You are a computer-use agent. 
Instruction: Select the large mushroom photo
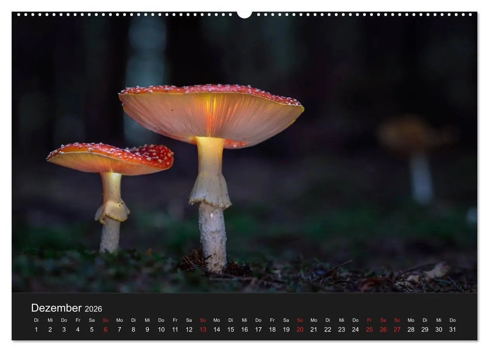[244, 152]
